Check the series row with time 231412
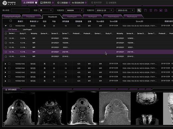 tap(6, 57)
